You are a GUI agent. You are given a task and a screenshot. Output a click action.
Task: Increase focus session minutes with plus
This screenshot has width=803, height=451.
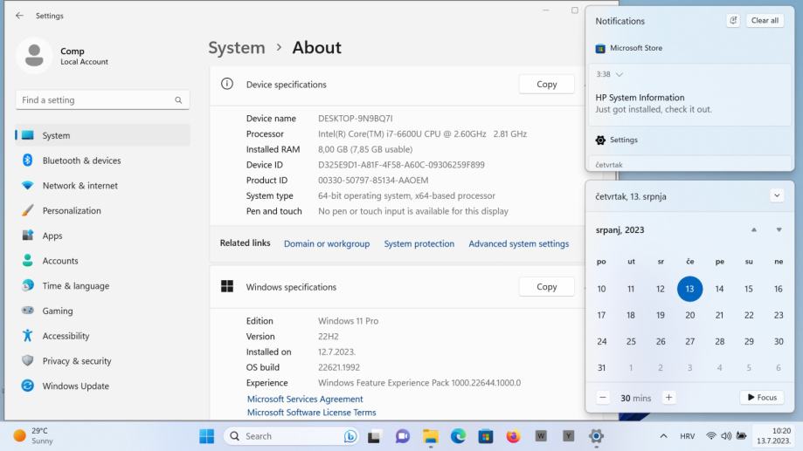(x=668, y=397)
